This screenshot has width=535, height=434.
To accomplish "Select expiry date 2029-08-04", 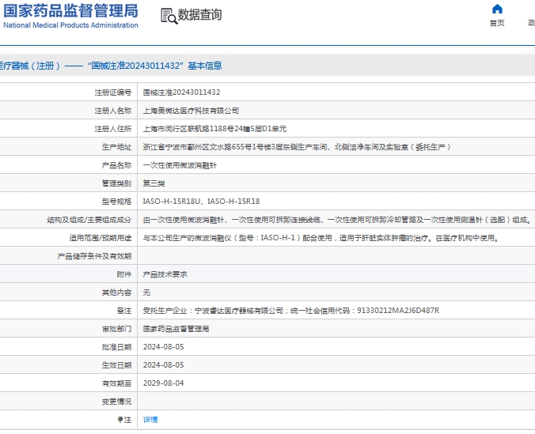I will 164,383.
